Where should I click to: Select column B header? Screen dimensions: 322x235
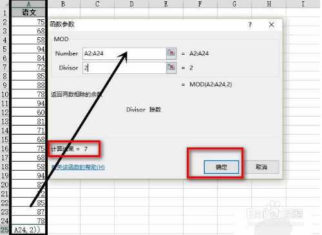point(63,4)
